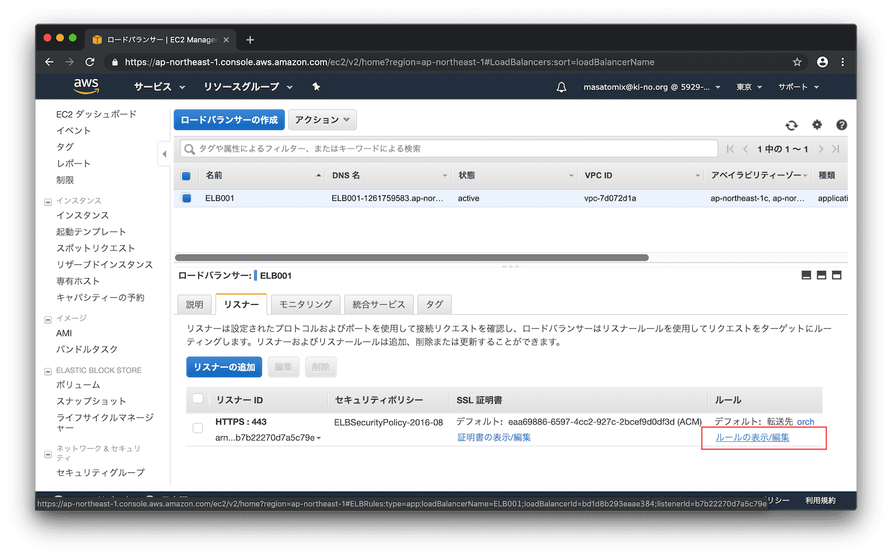892x557 pixels.
Task: Open the table settings gear icon
Action: pos(817,125)
